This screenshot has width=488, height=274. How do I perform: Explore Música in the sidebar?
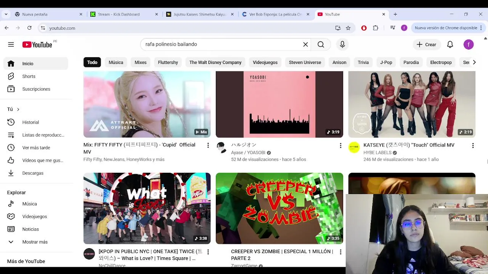tap(36, 204)
